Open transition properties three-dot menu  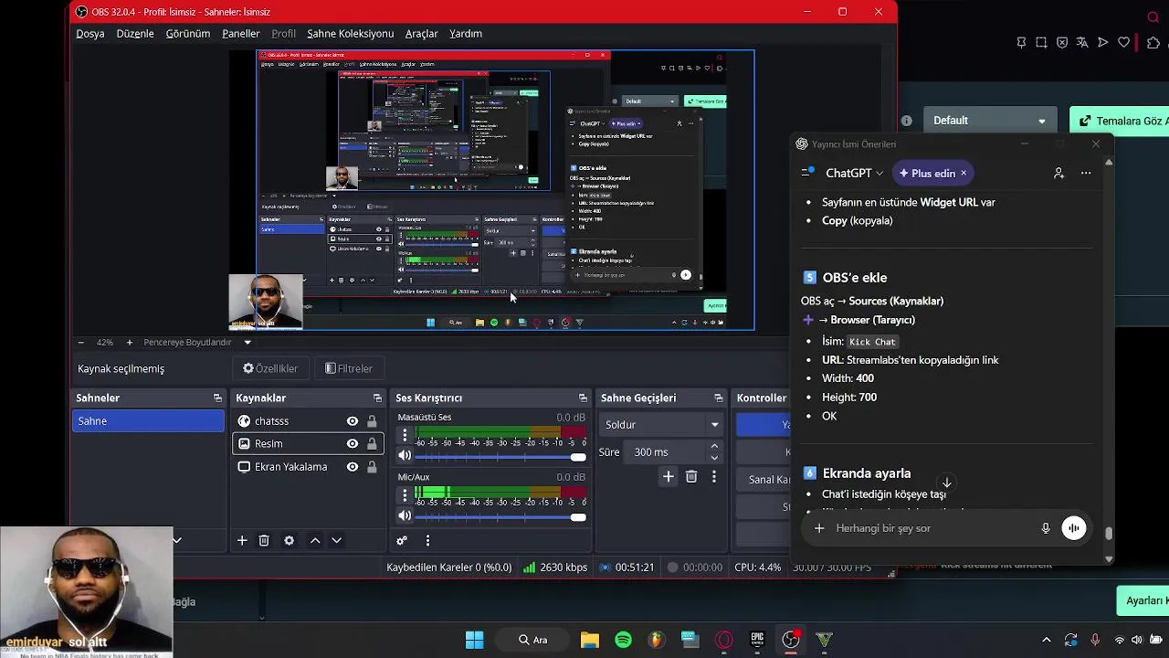click(x=714, y=476)
